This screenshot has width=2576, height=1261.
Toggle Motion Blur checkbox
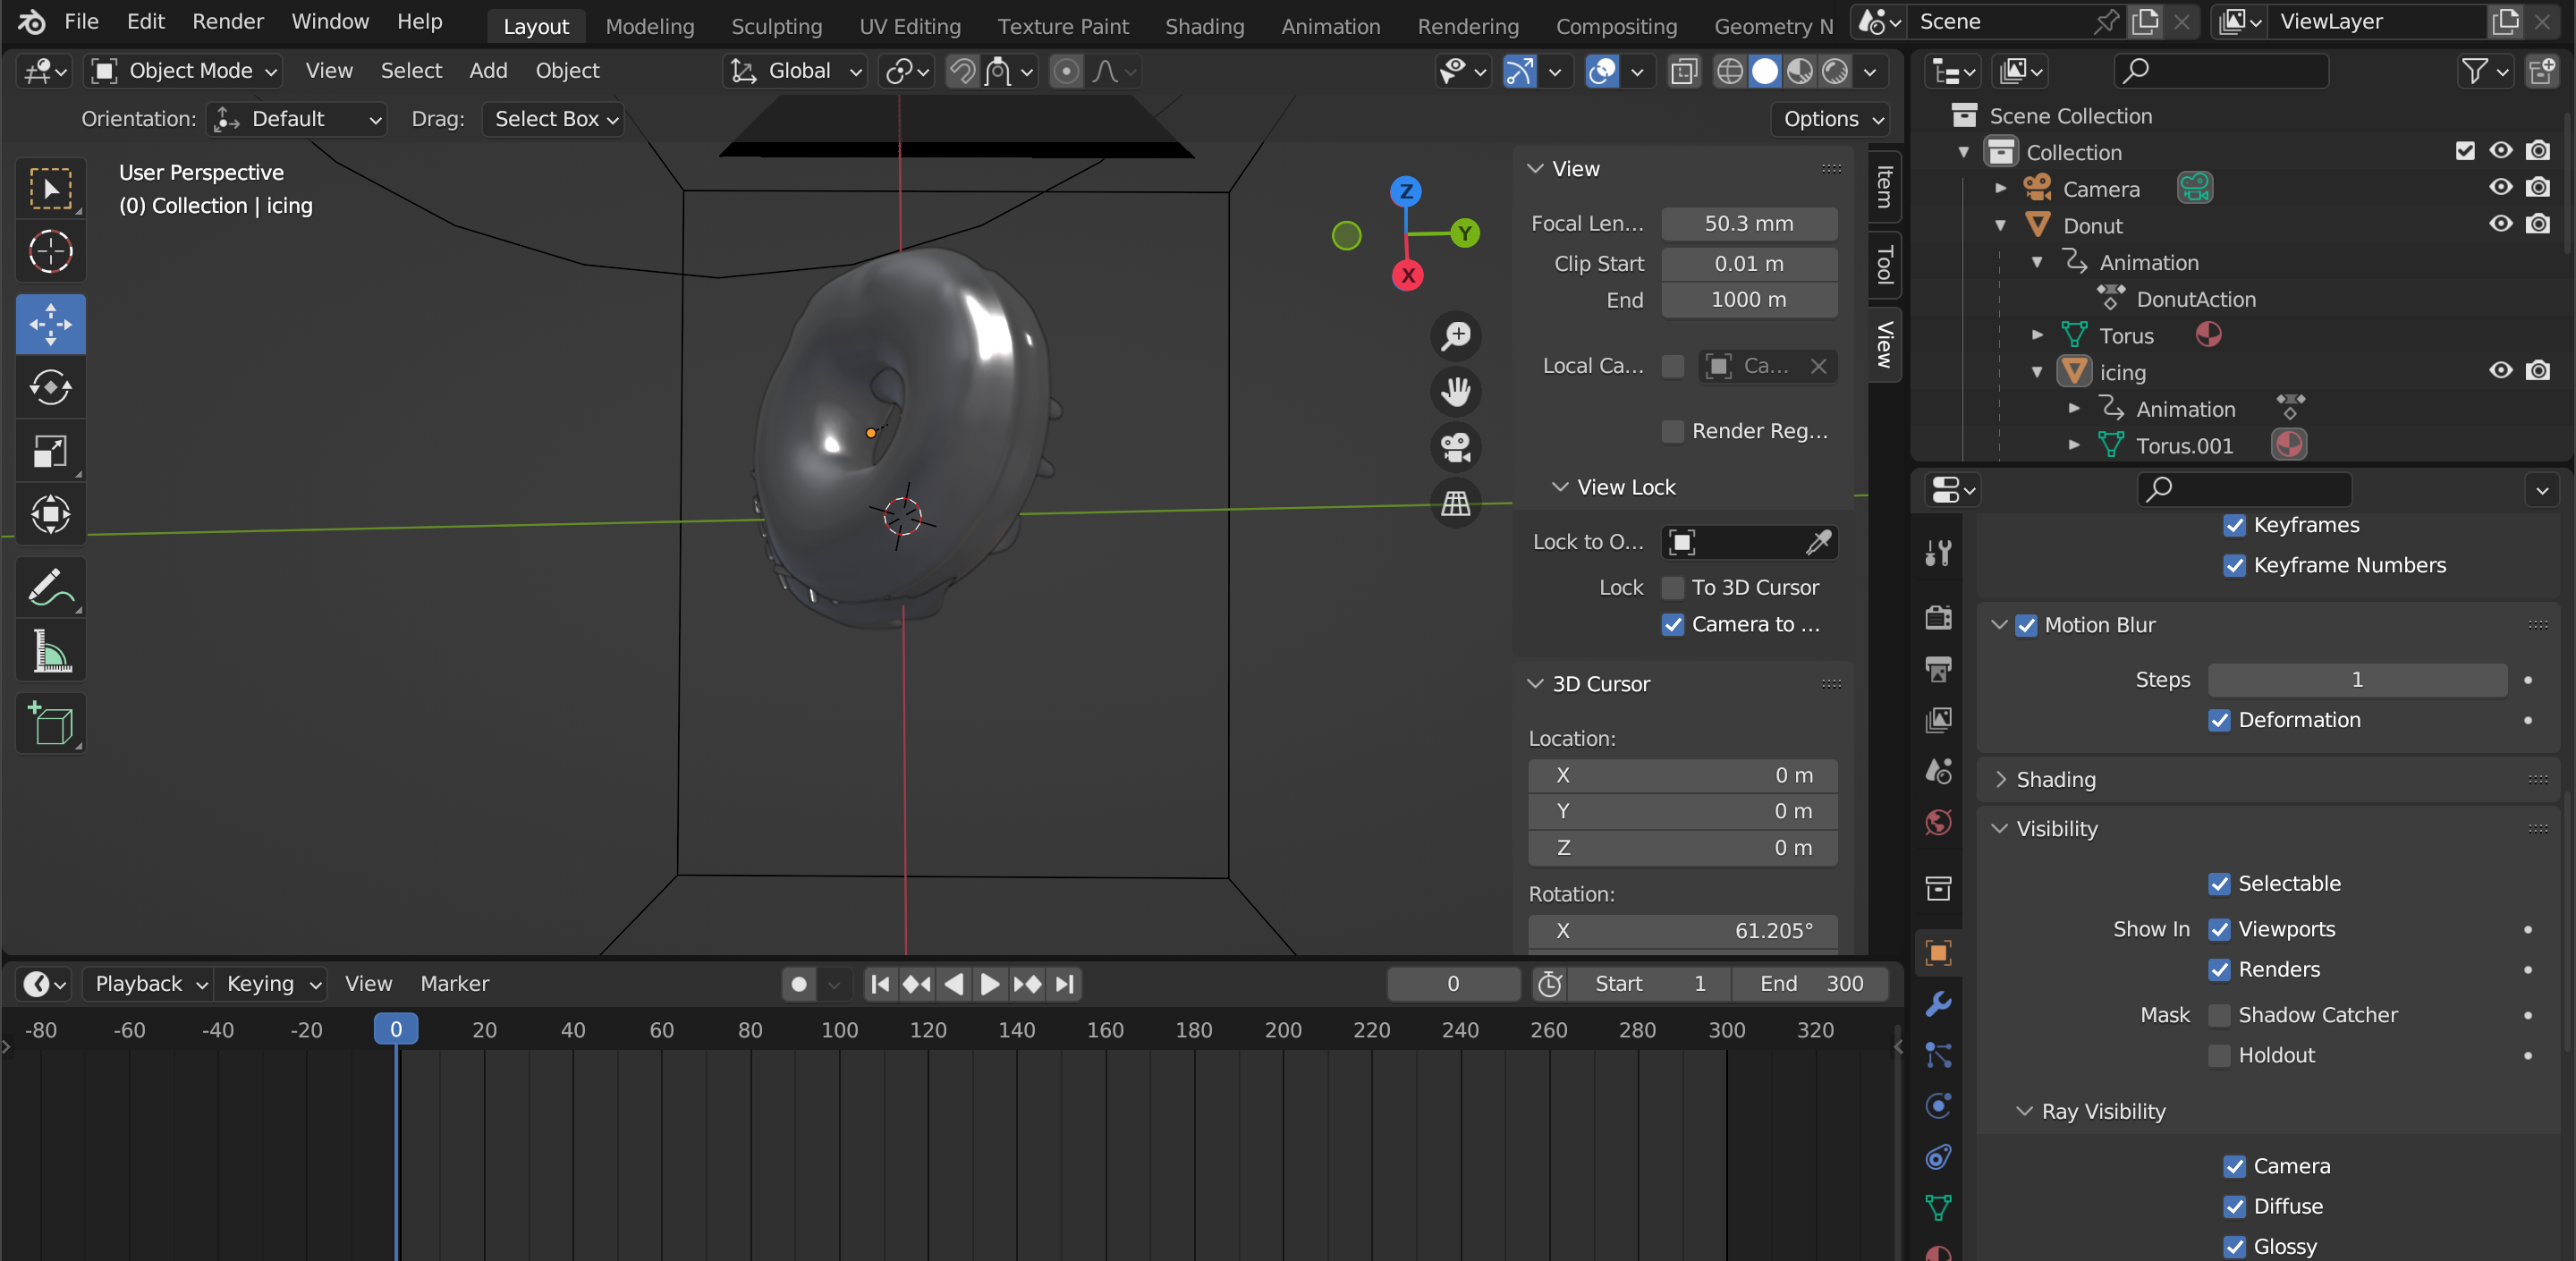(2026, 625)
